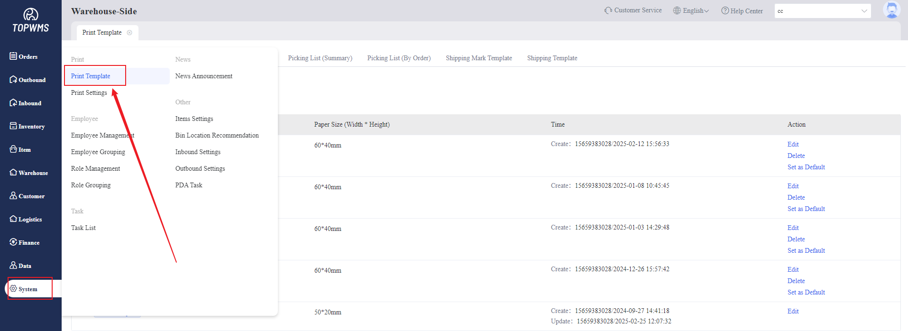Open the Finance sidebar icon
Image resolution: width=908 pixels, height=331 pixels.
[13, 242]
